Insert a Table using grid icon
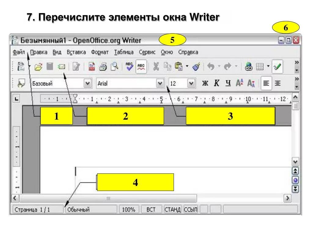Screen dimensions: 313x234 pyautogui.click(x=260, y=66)
